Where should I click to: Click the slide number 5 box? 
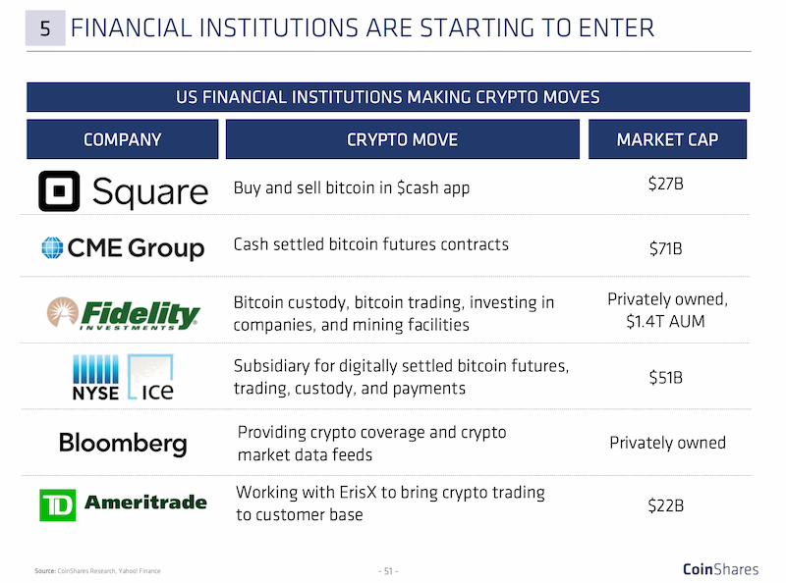(x=45, y=28)
